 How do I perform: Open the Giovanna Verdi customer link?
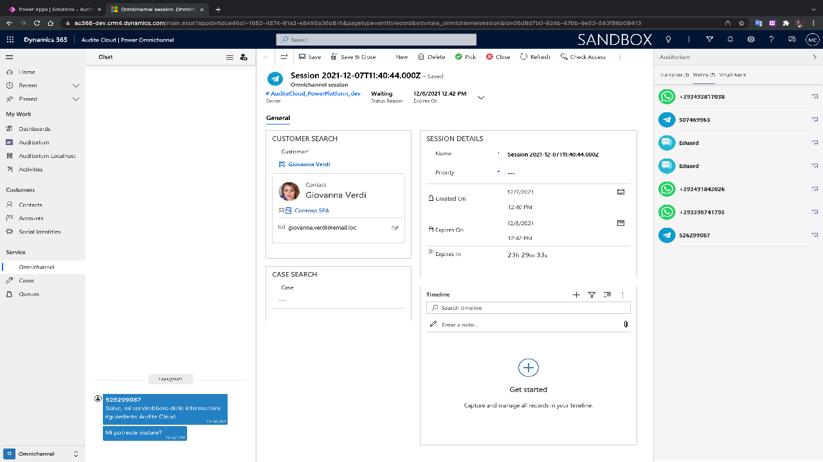pos(309,164)
